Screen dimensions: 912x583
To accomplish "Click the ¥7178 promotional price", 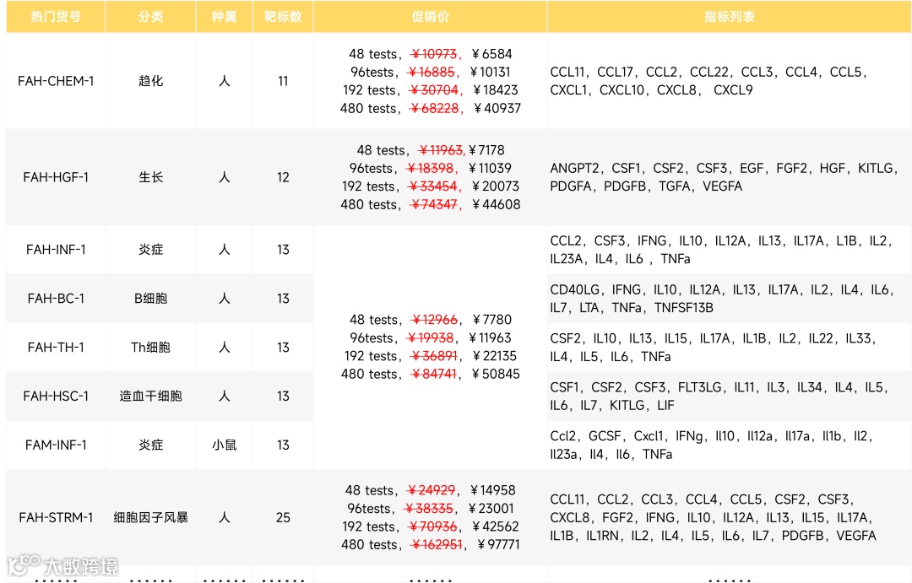I will 487,150.
